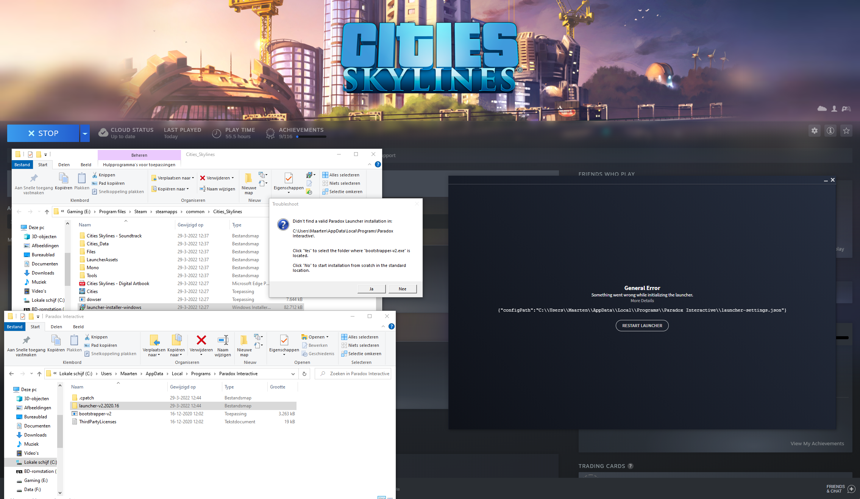Click Nieuwe map in Paradox Interactive window
This screenshot has height=499, width=860.
[x=244, y=346]
